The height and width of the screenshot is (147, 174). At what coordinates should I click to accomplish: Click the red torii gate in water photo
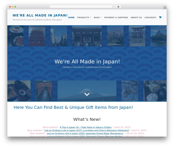[x=137, y=36]
